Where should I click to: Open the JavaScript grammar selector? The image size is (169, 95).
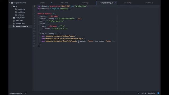(152, 93)
